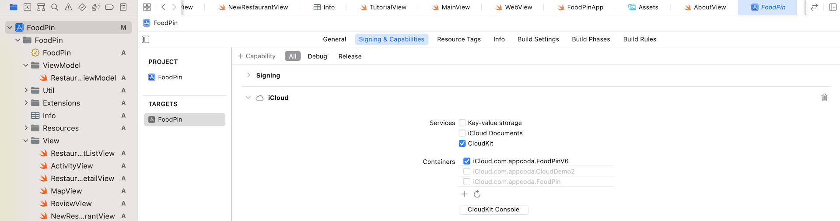The width and height of the screenshot is (840, 221).
Task: Toggle the project and targets list sidebar icon
Action: (x=146, y=39)
